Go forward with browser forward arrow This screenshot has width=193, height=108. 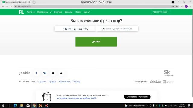(7, 7)
